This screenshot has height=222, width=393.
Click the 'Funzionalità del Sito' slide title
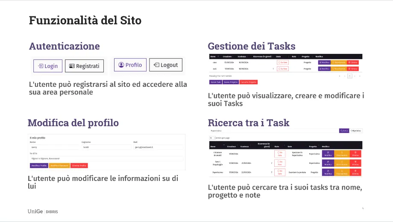[85, 21]
